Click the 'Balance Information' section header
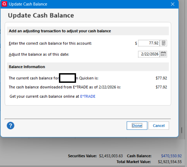This screenshot has height=167, width=187. (88, 67)
